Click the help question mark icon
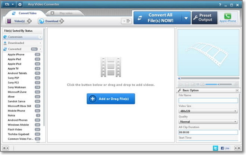 220,5
